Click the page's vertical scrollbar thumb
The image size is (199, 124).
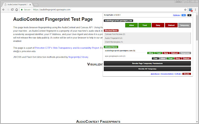click(197, 28)
